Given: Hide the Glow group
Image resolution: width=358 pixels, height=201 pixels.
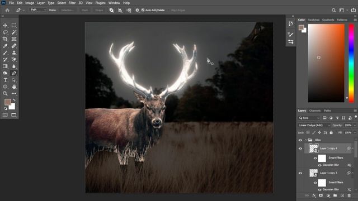Looking at the screenshot, I should 300,140.
